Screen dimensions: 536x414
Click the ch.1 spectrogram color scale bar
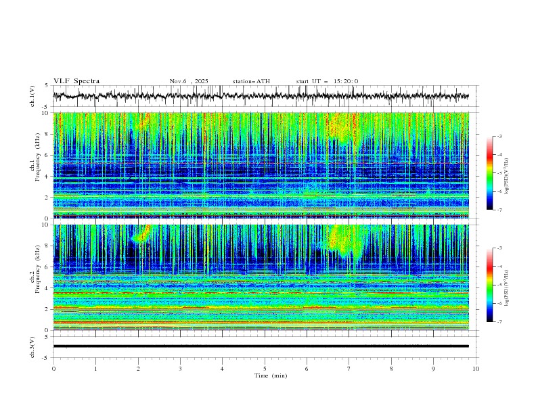point(490,173)
